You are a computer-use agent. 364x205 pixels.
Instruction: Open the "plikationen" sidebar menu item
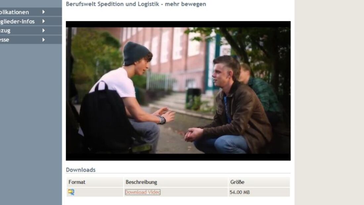coord(14,12)
